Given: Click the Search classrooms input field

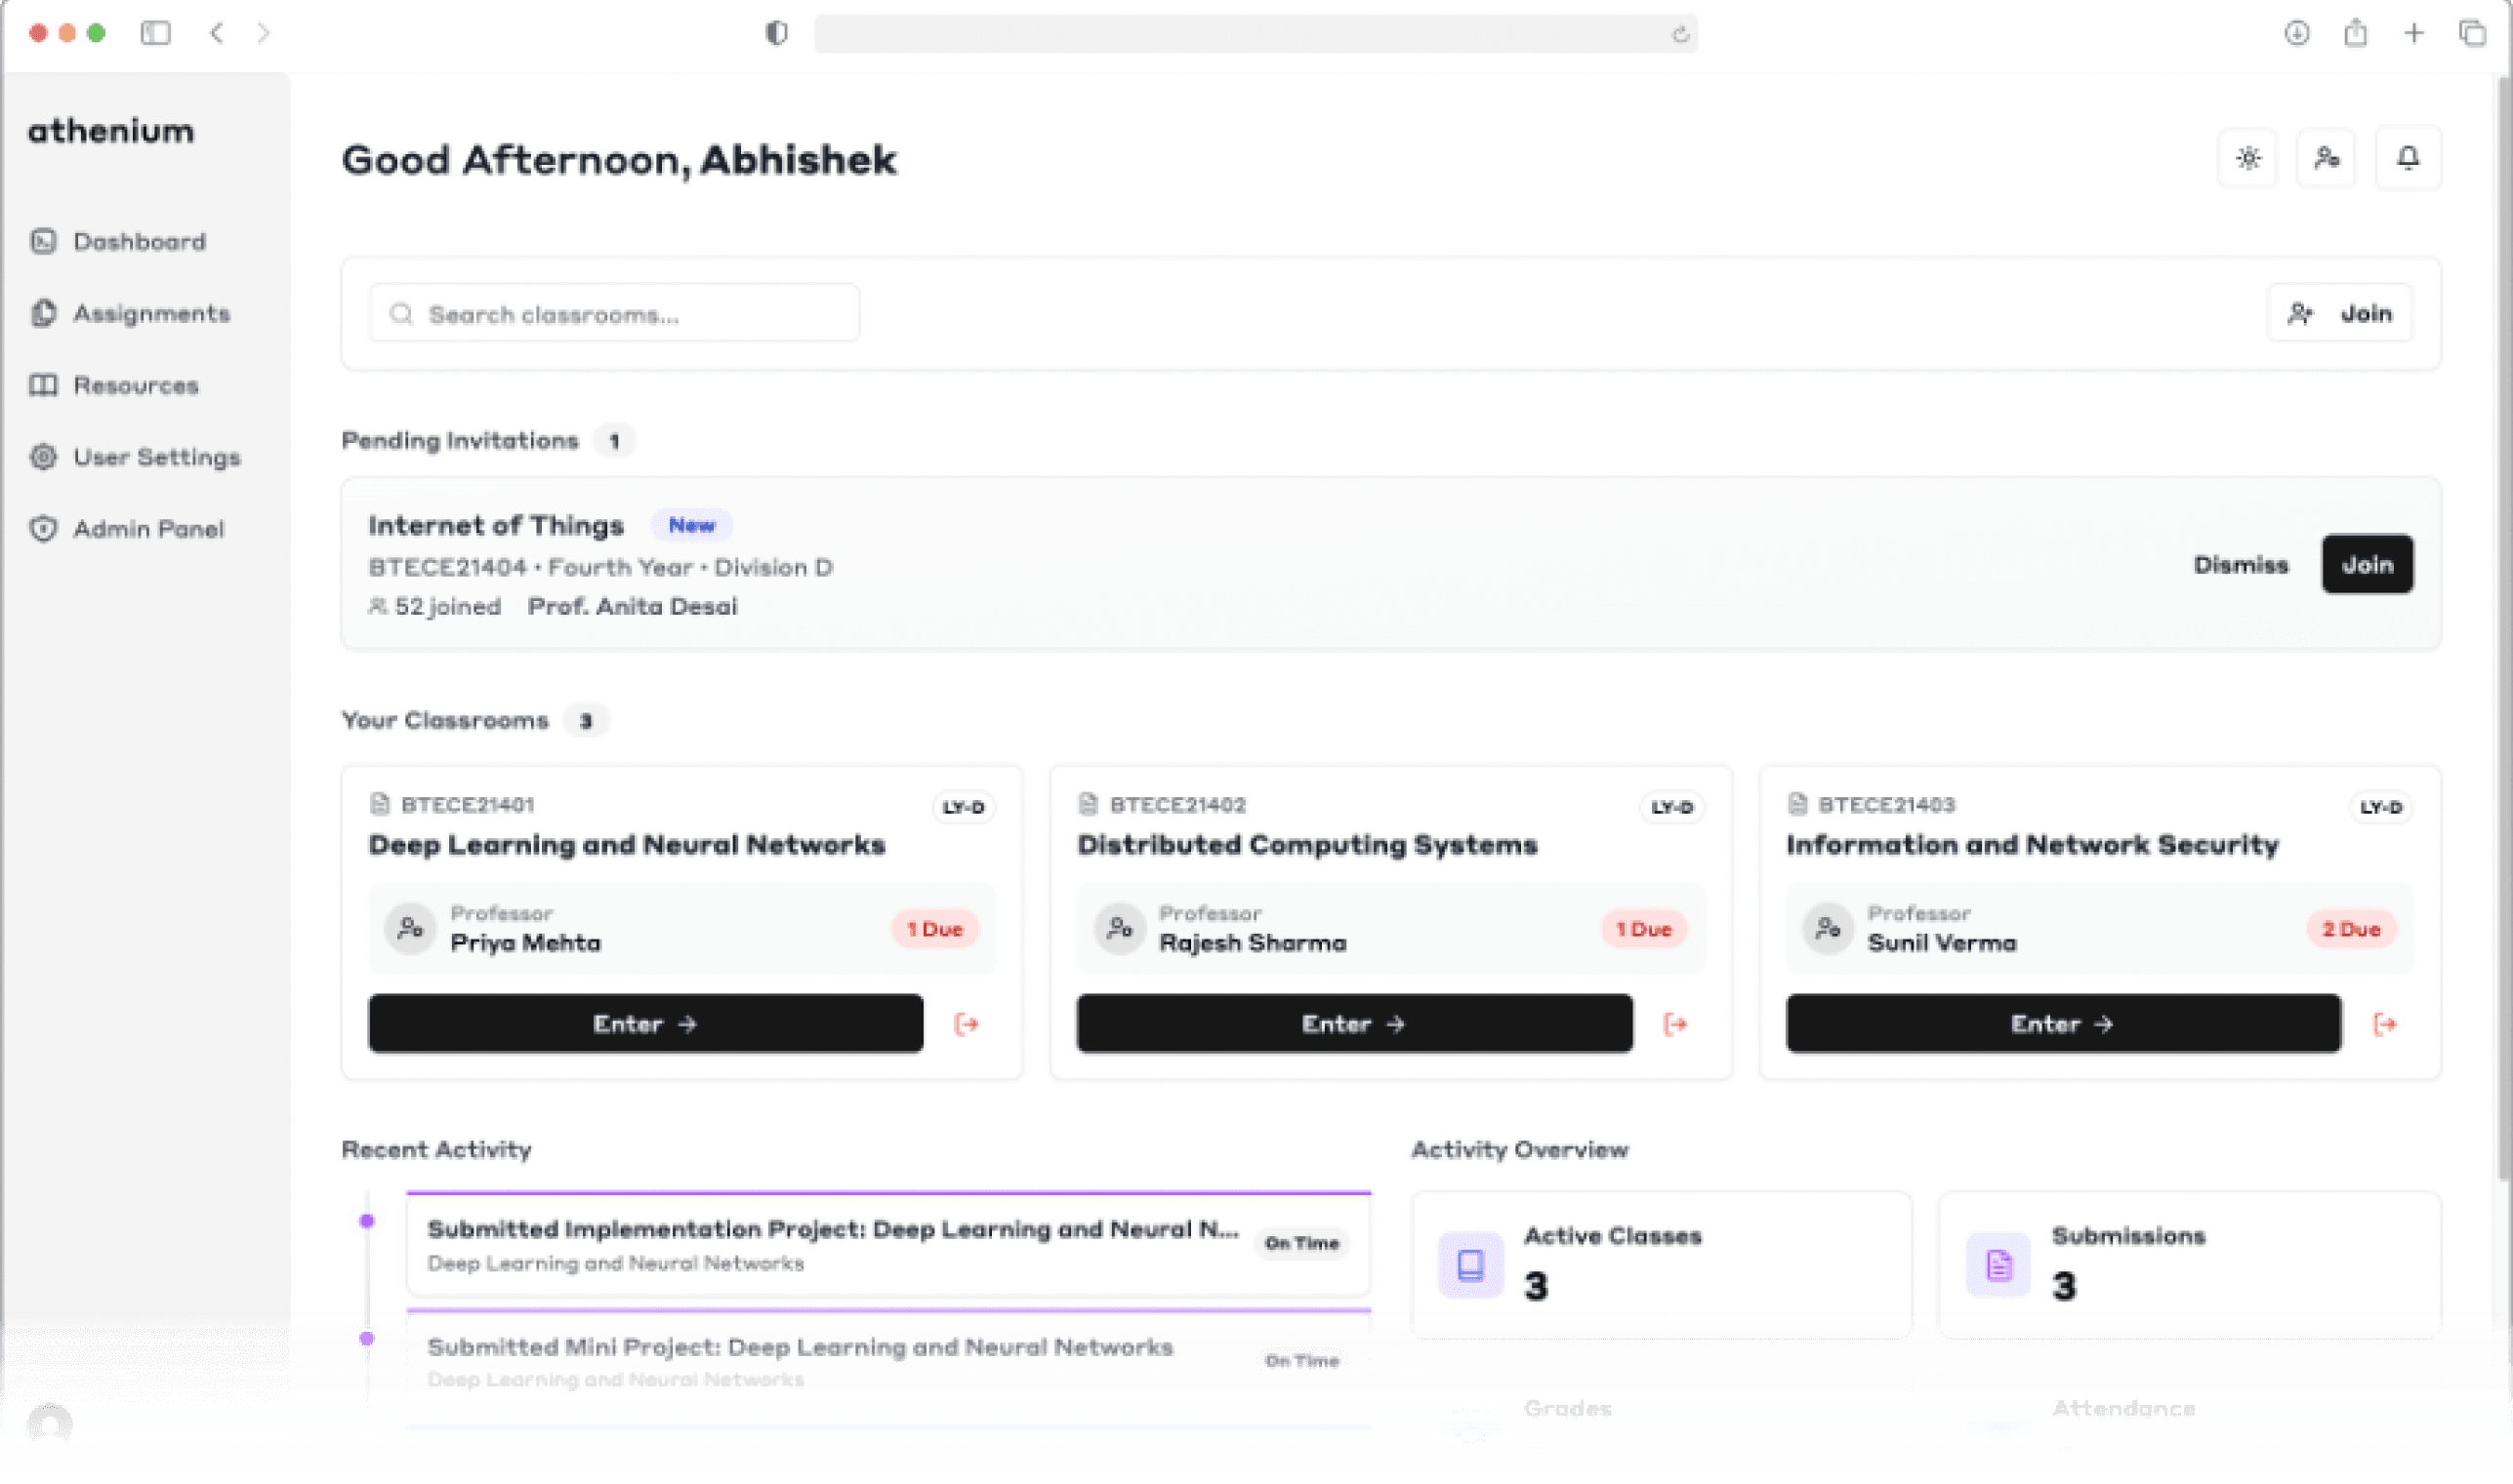Looking at the screenshot, I should (614, 313).
